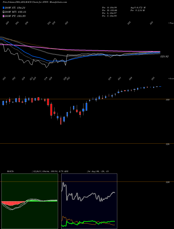Open the dark blue ADX indicator panel
The width and height of the screenshot is (174, 229).
point(89,201)
